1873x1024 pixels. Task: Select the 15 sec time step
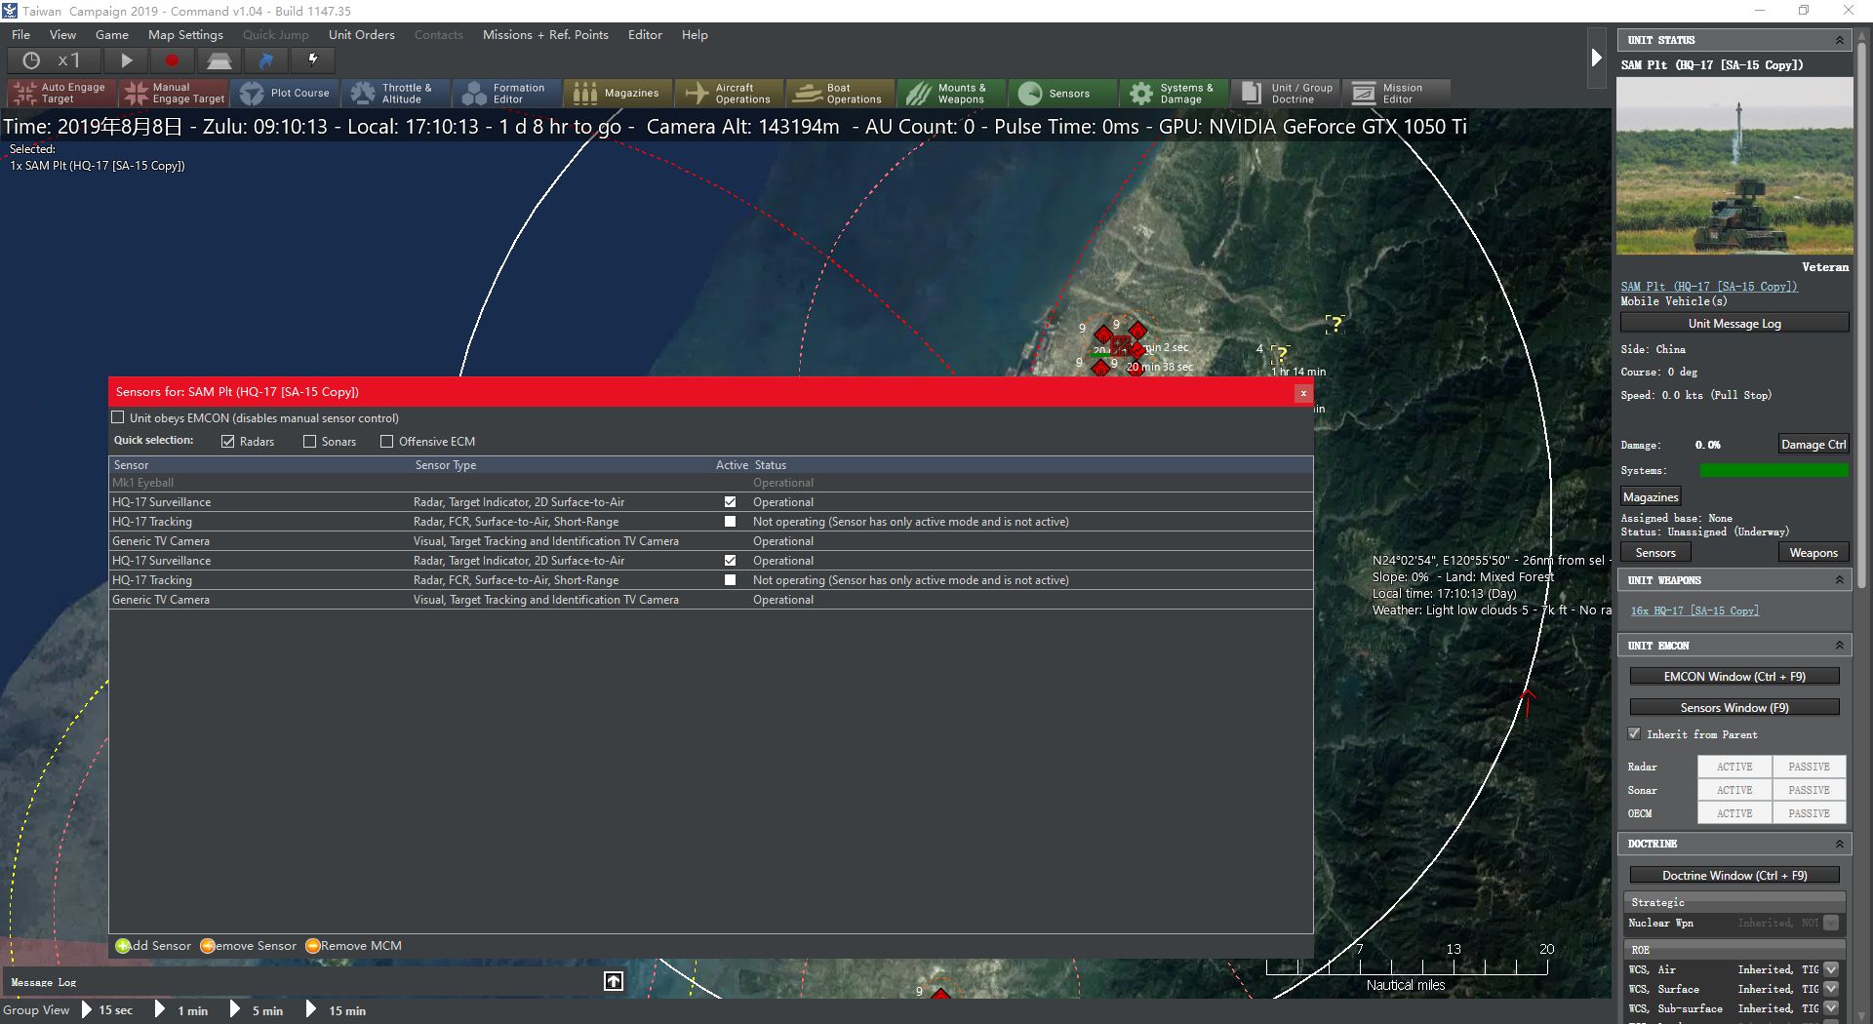(107, 1010)
